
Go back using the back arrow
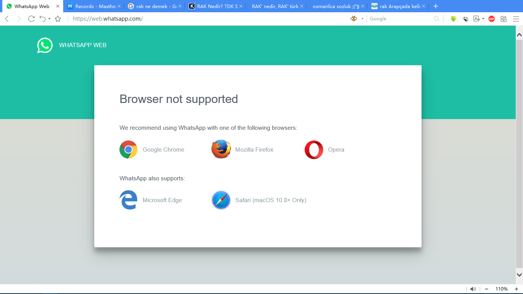click(7, 19)
